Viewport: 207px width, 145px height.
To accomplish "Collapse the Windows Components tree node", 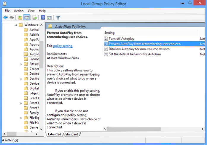I will coord(16,25).
